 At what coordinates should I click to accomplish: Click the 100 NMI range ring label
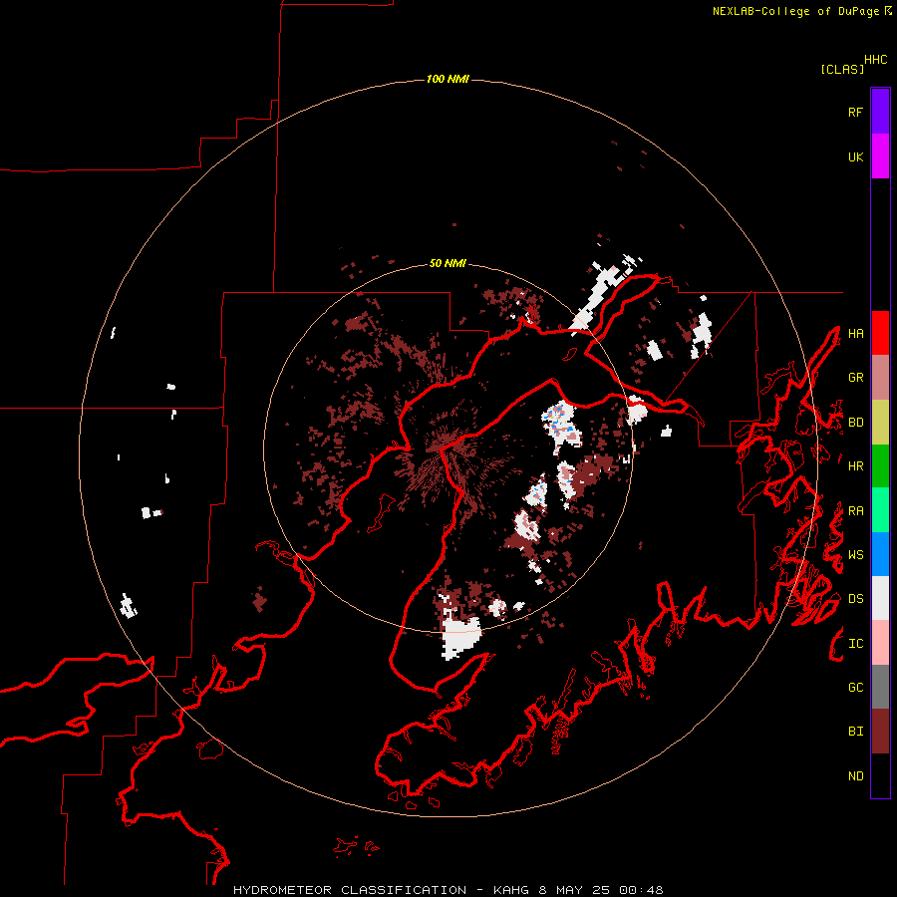tap(448, 79)
